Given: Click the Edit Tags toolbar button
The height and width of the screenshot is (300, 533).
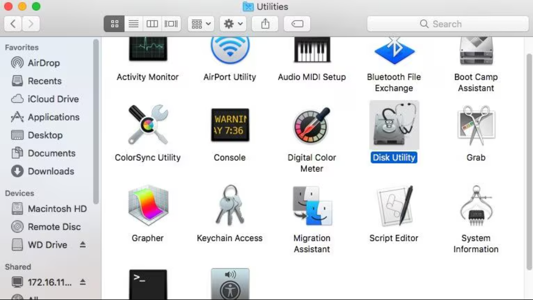Looking at the screenshot, I should click(297, 24).
